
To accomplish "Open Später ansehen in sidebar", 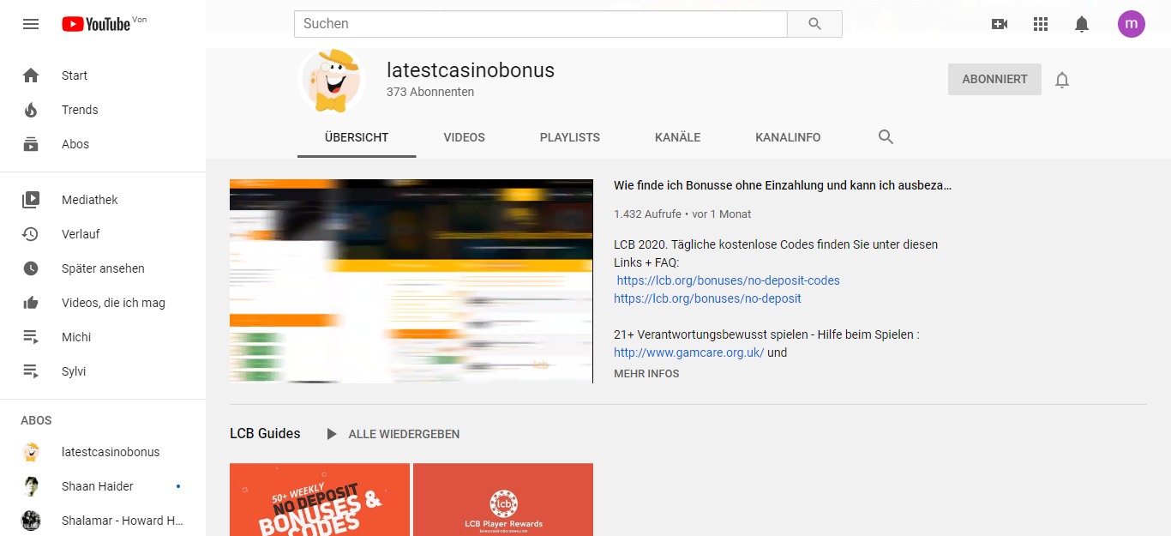I will 103,268.
